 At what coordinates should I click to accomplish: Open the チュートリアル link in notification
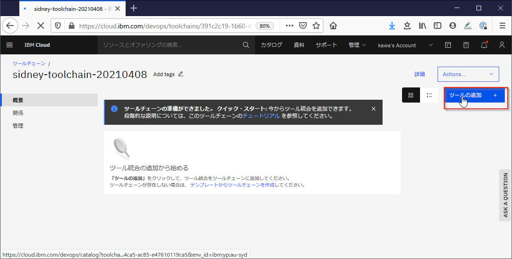[261, 116]
